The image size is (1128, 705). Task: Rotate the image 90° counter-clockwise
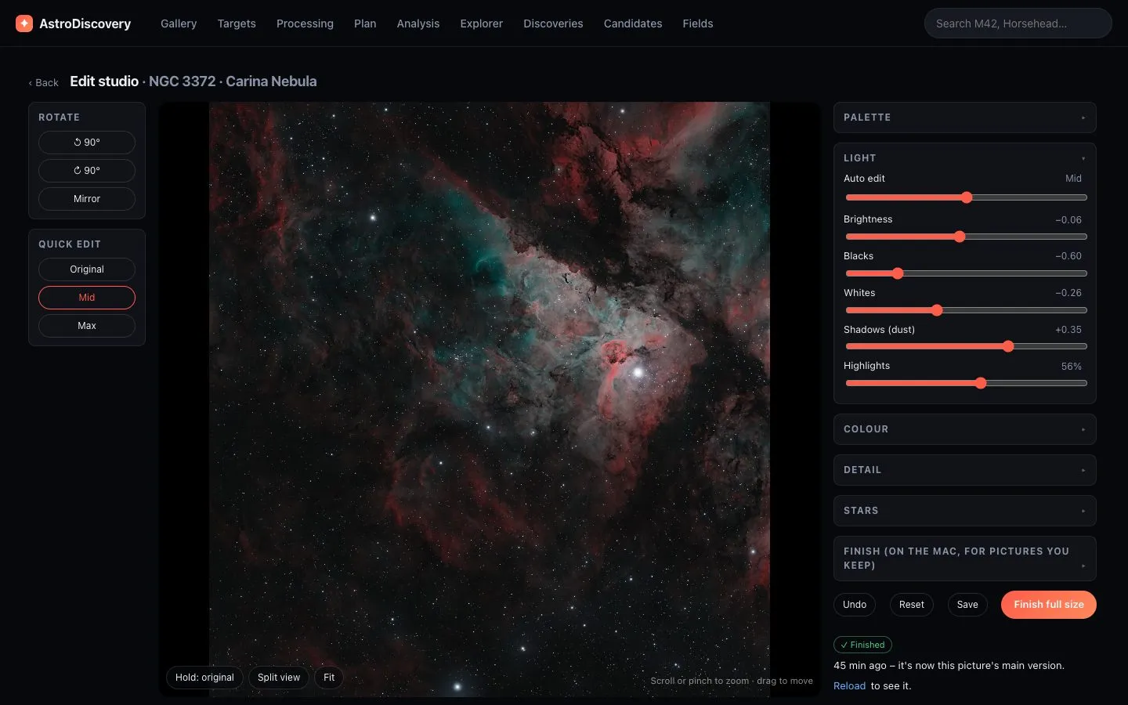click(87, 143)
